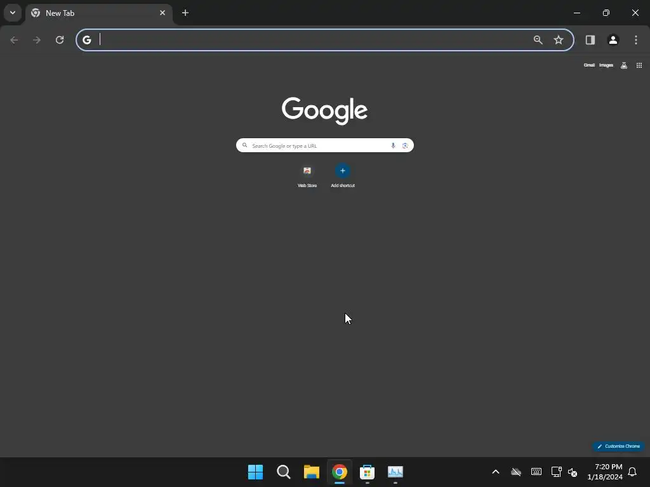650x487 pixels.
Task: Open Windows taskbar search
Action: (x=284, y=472)
